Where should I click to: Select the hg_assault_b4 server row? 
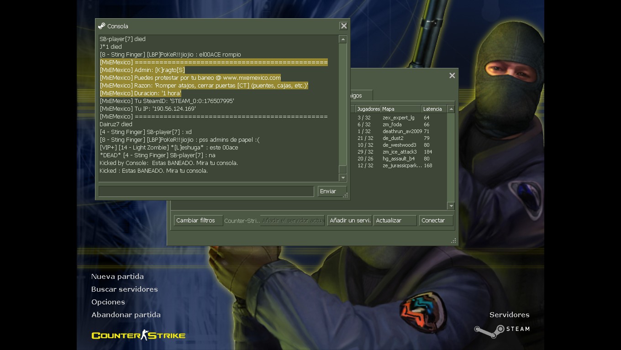point(399,159)
